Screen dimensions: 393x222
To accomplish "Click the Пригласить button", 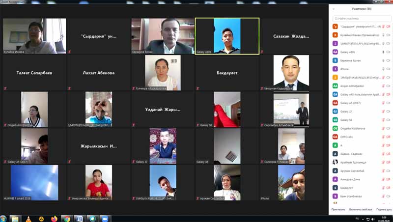I will (338, 209).
